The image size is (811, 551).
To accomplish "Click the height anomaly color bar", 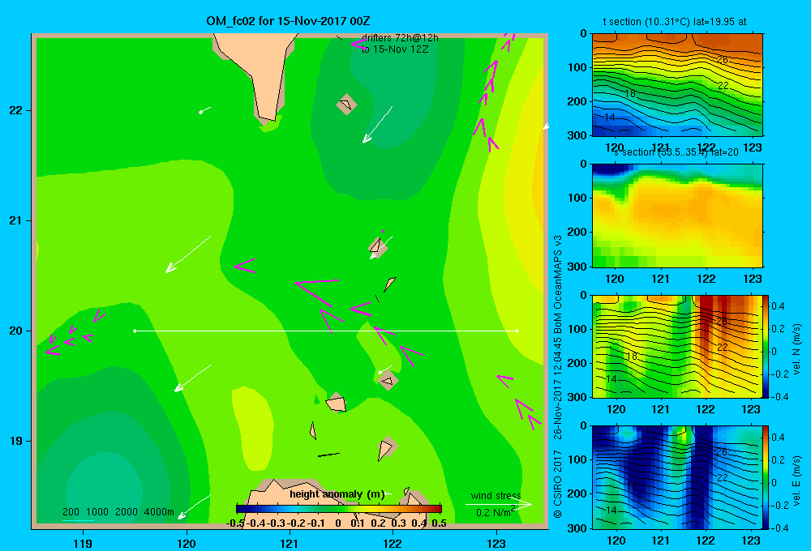I will (x=339, y=508).
